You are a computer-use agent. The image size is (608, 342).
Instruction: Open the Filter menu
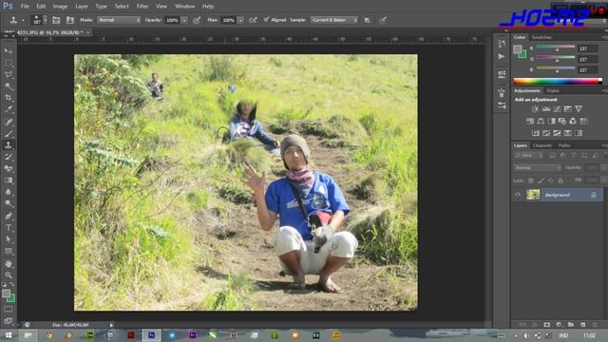click(x=142, y=7)
